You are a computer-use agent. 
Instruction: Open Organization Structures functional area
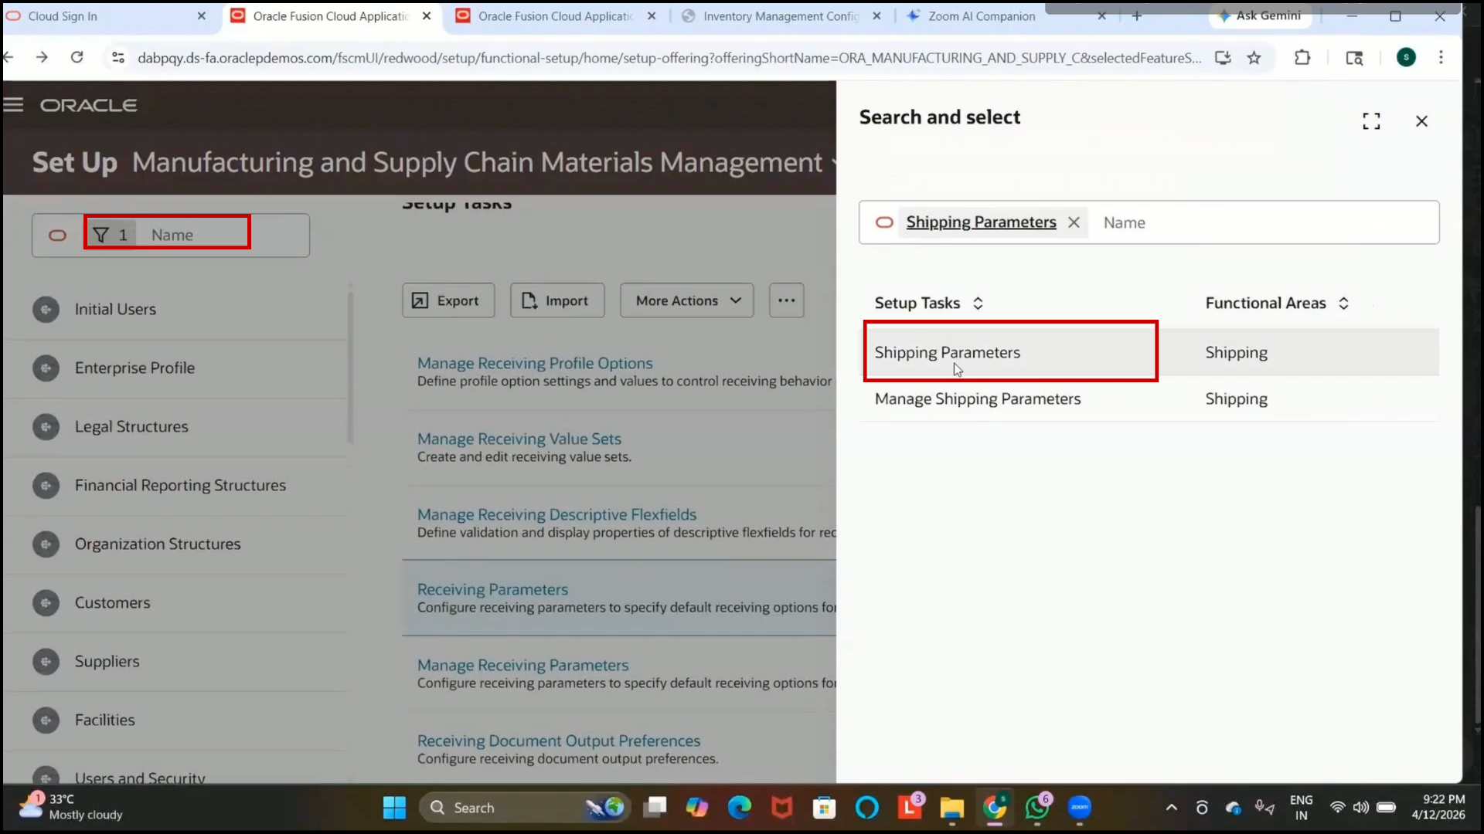pyautogui.click(x=158, y=544)
